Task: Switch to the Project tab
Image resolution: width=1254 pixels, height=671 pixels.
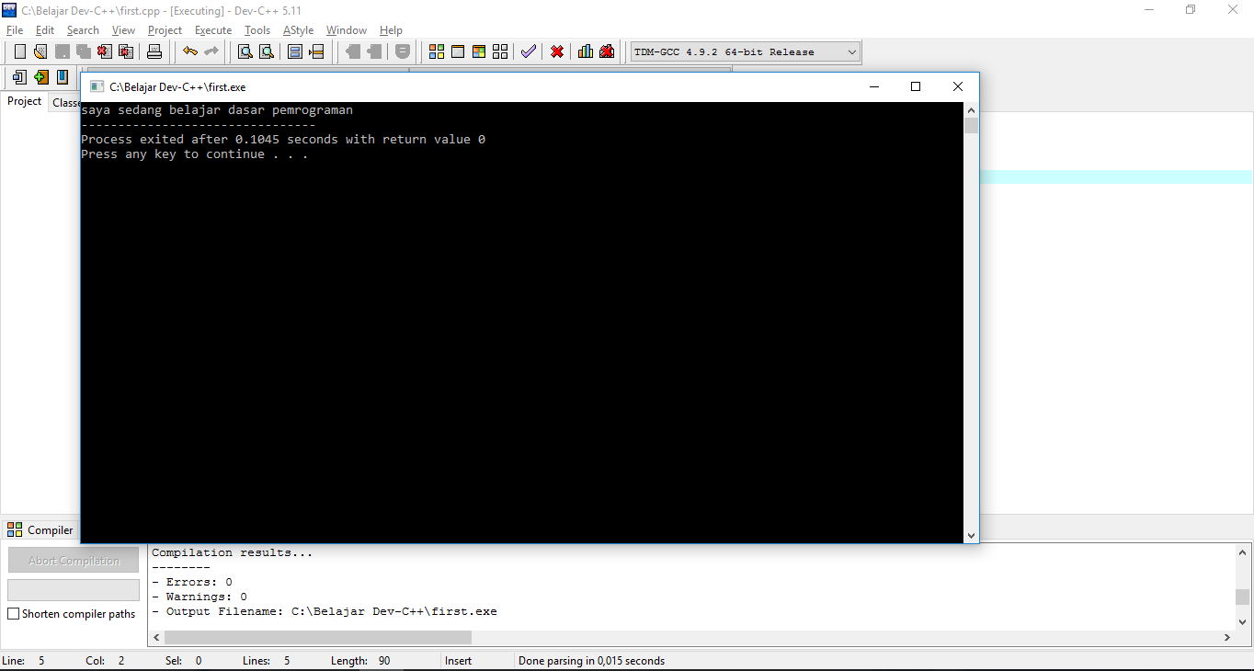Action: (x=24, y=101)
